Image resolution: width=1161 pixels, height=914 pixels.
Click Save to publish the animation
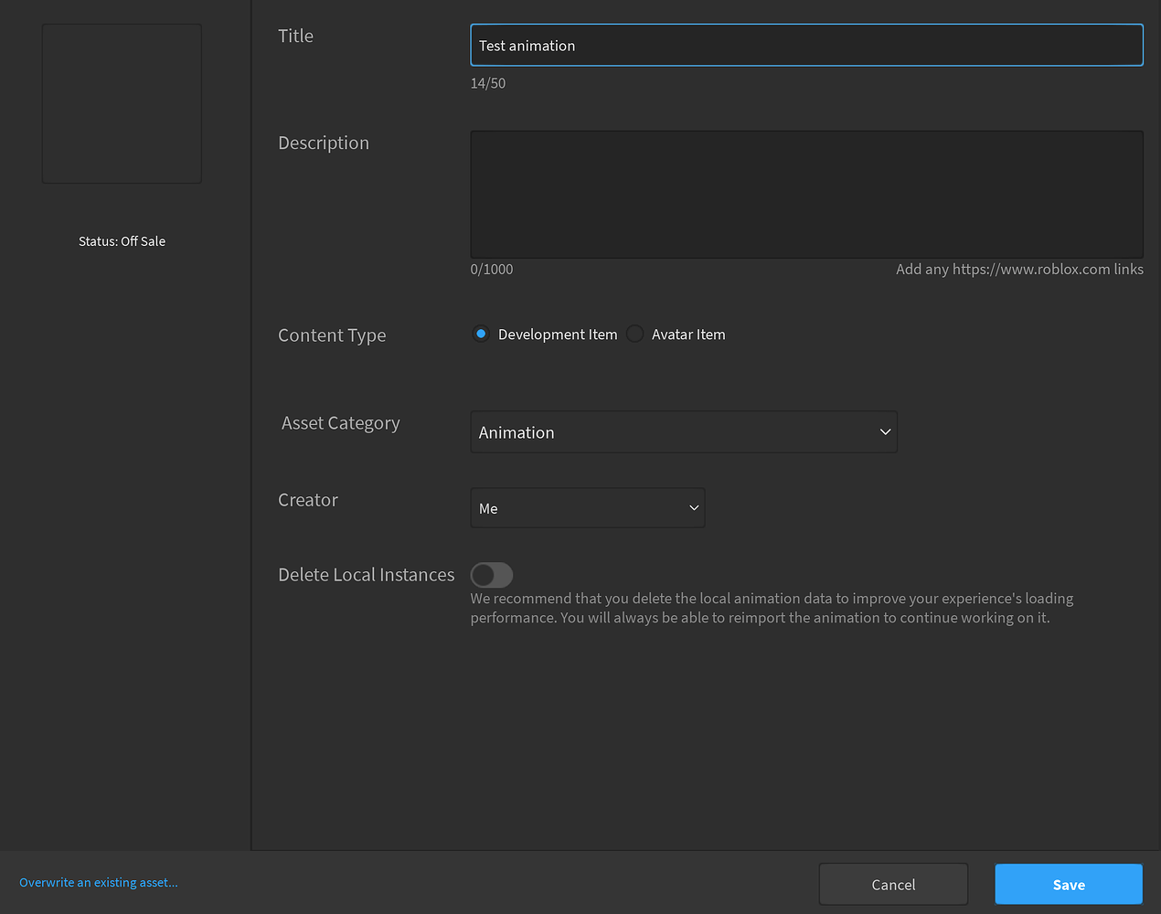(1068, 884)
